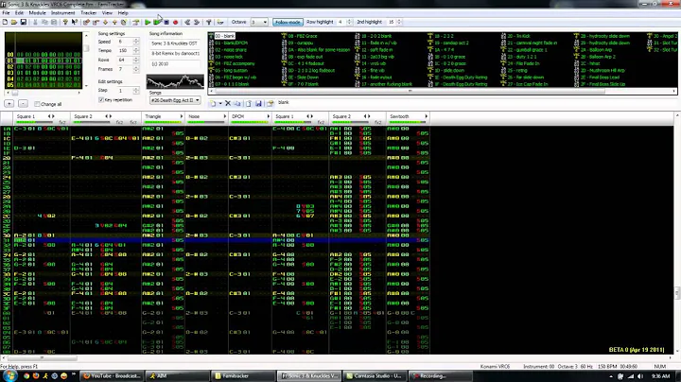The image size is (681, 382).
Task: Add new instrument in instrument toolbar
Action: (213, 103)
